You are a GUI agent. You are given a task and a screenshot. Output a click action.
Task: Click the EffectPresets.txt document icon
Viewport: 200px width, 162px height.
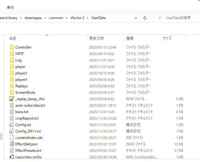[x=12, y=150]
